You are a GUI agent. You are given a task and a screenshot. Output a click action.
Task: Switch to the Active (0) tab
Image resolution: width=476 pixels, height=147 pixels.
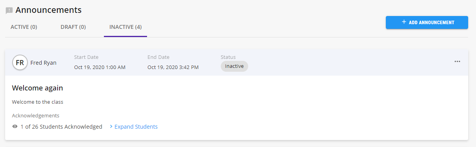coord(24,27)
